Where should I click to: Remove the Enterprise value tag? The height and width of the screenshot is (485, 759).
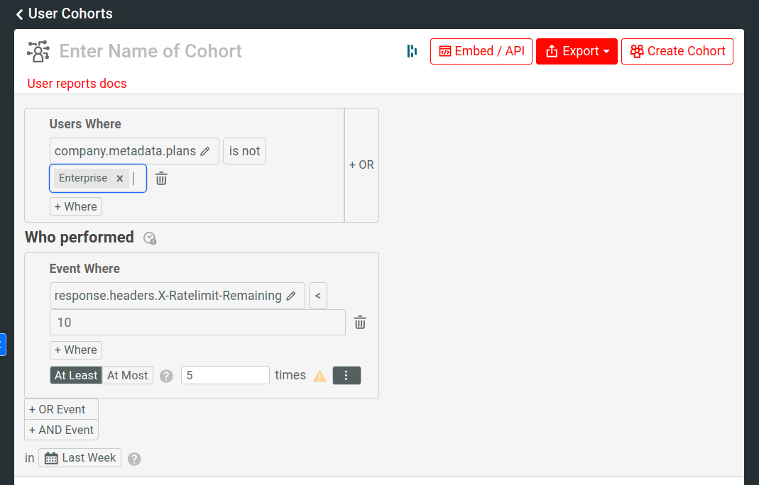(x=119, y=178)
